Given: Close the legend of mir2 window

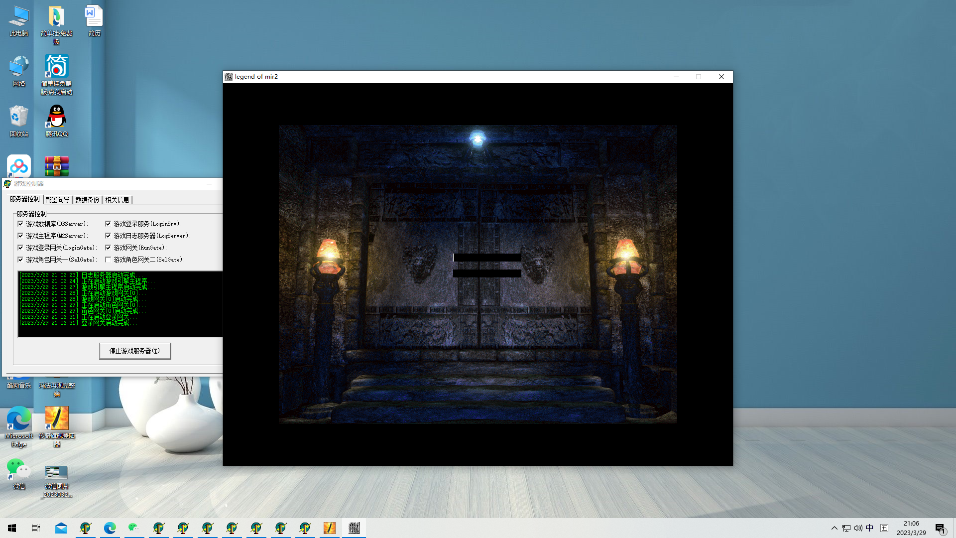Looking at the screenshot, I should (721, 77).
